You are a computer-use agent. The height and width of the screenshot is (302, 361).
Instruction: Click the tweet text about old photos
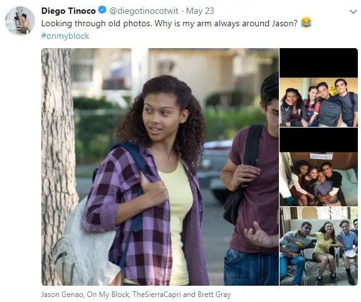click(x=169, y=23)
